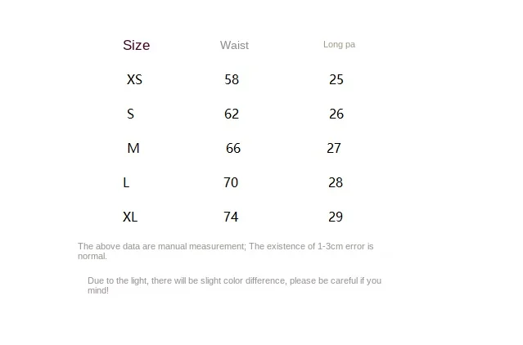The width and height of the screenshot is (523, 345).
Task: Click waist value 74
Action: (x=231, y=217)
